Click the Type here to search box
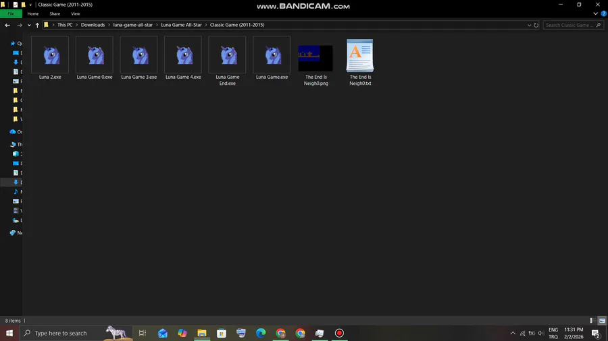 click(x=76, y=333)
